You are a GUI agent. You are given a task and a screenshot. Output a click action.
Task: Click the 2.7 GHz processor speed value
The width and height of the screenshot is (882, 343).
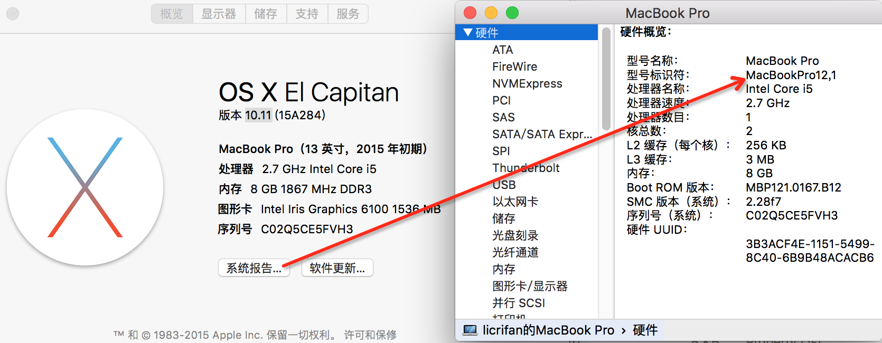pos(767,103)
